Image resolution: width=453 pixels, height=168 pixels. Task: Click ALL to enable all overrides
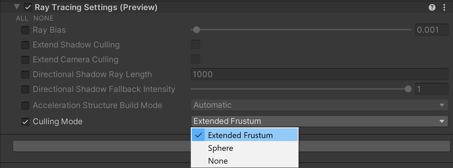click(22, 18)
